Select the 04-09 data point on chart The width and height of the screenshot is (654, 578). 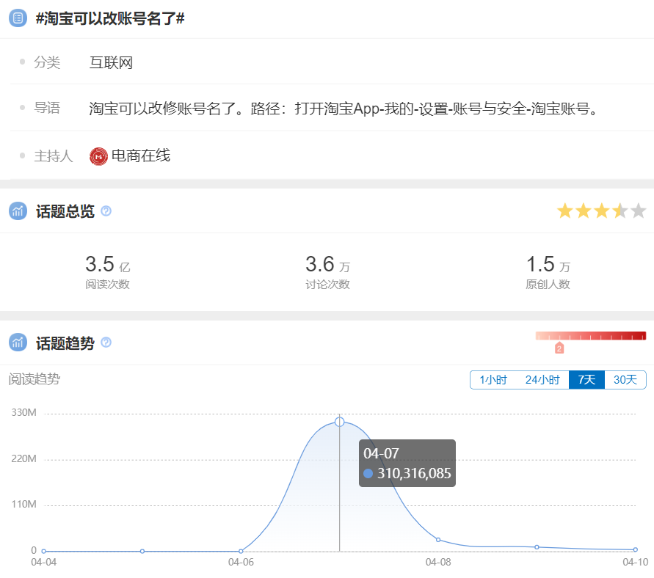[537, 546]
